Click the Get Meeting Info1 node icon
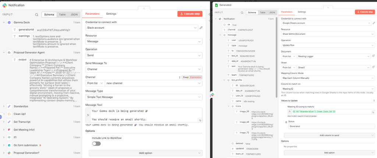The image size is (377, 158). (x=9, y=129)
